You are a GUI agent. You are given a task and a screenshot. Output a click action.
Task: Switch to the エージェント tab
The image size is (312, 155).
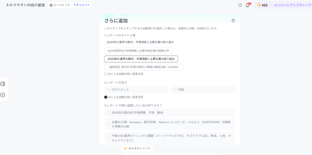point(61,5)
